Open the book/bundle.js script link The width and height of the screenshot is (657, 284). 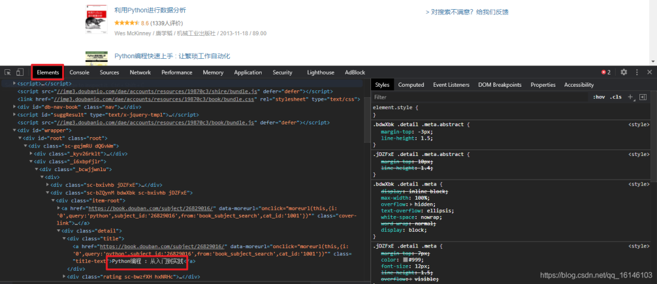[x=156, y=123]
